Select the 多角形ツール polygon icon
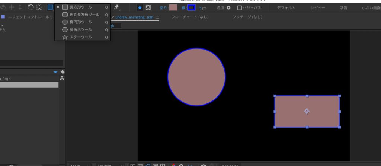Screen dimensions: 381x166 pyautogui.click(x=65, y=29)
